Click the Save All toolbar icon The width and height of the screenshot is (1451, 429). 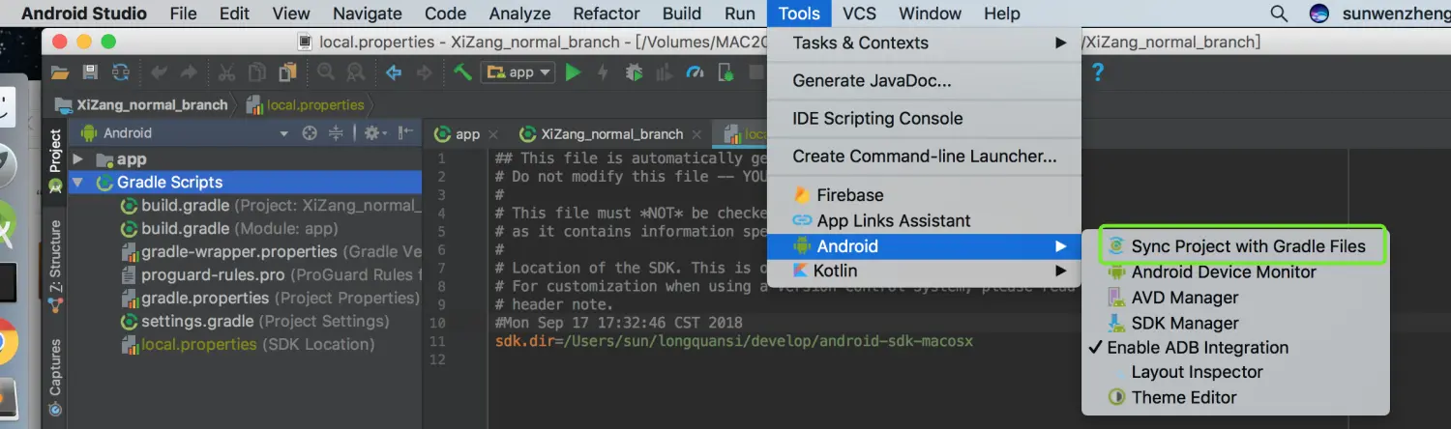(90, 72)
